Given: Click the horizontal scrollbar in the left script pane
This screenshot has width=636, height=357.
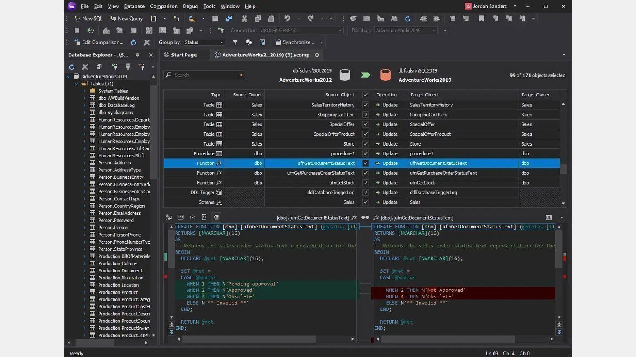Looking at the screenshot, I should coord(249,339).
